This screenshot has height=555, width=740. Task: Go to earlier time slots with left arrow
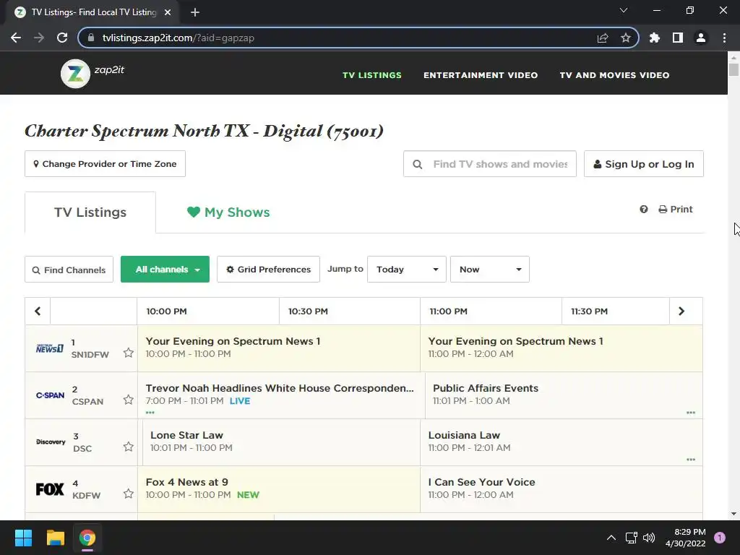pos(38,311)
